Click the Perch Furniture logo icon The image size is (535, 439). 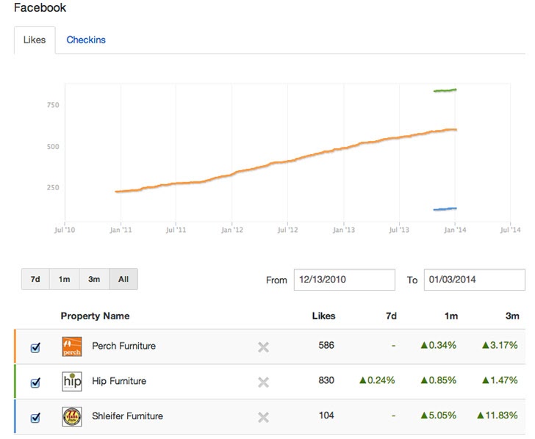(x=72, y=347)
